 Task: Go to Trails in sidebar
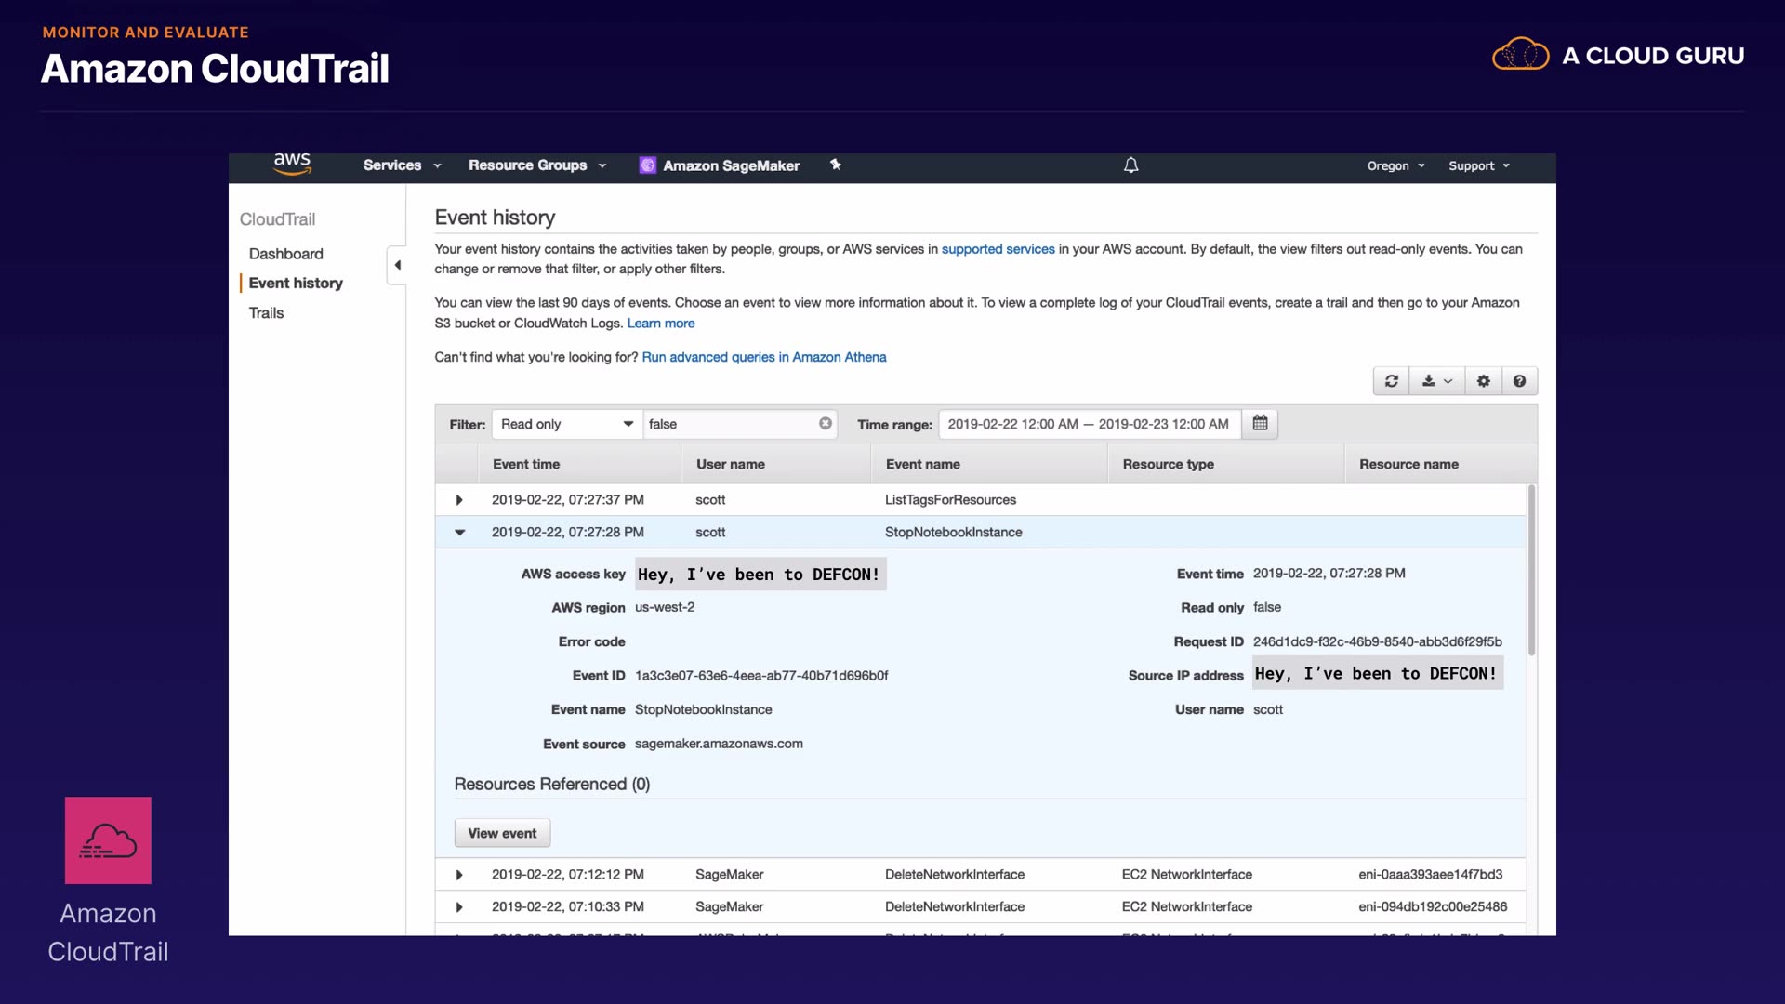266,313
